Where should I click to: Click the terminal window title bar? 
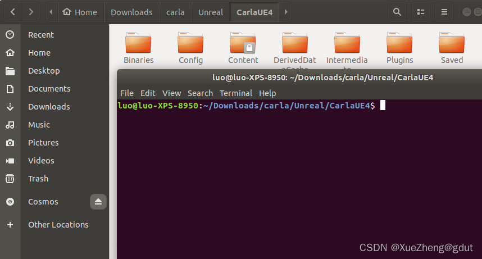[300, 78]
